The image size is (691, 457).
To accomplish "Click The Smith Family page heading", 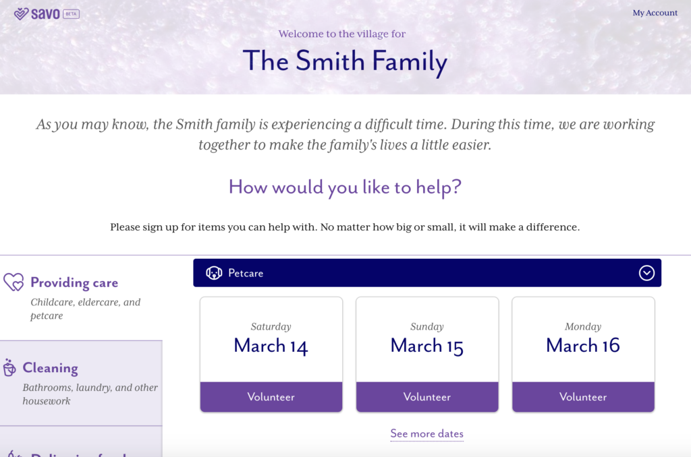I will (x=345, y=61).
